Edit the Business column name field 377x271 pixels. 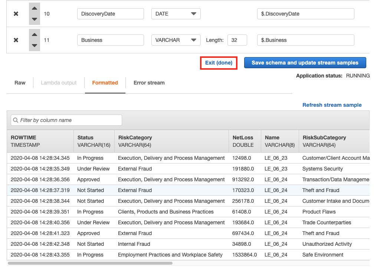pyautogui.click(x=110, y=40)
